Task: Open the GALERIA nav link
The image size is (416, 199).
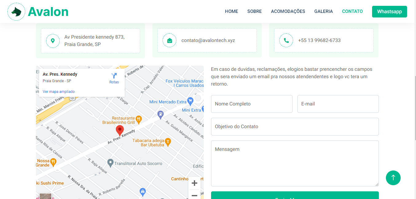Action: pos(323,11)
